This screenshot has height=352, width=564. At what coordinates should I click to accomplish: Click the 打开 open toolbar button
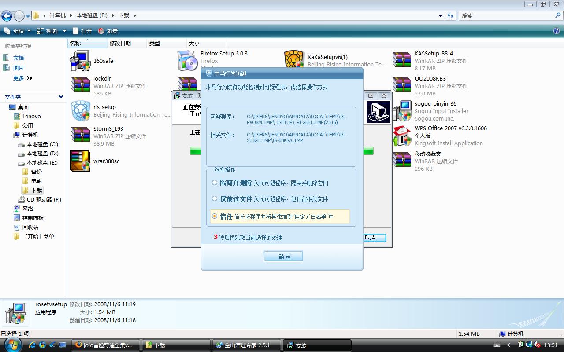(x=82, y=31)
